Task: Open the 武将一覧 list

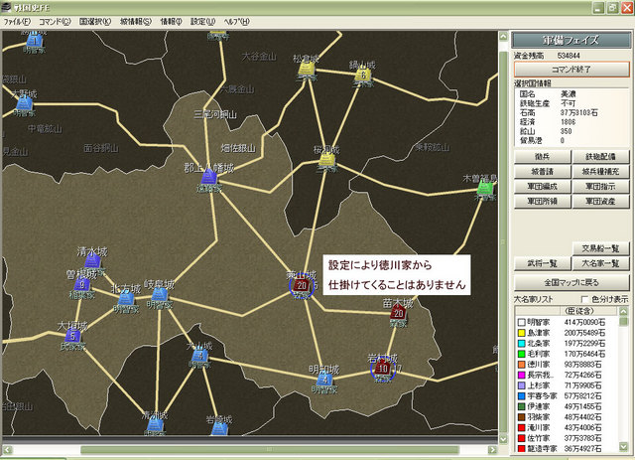Action: coord(543,263)
